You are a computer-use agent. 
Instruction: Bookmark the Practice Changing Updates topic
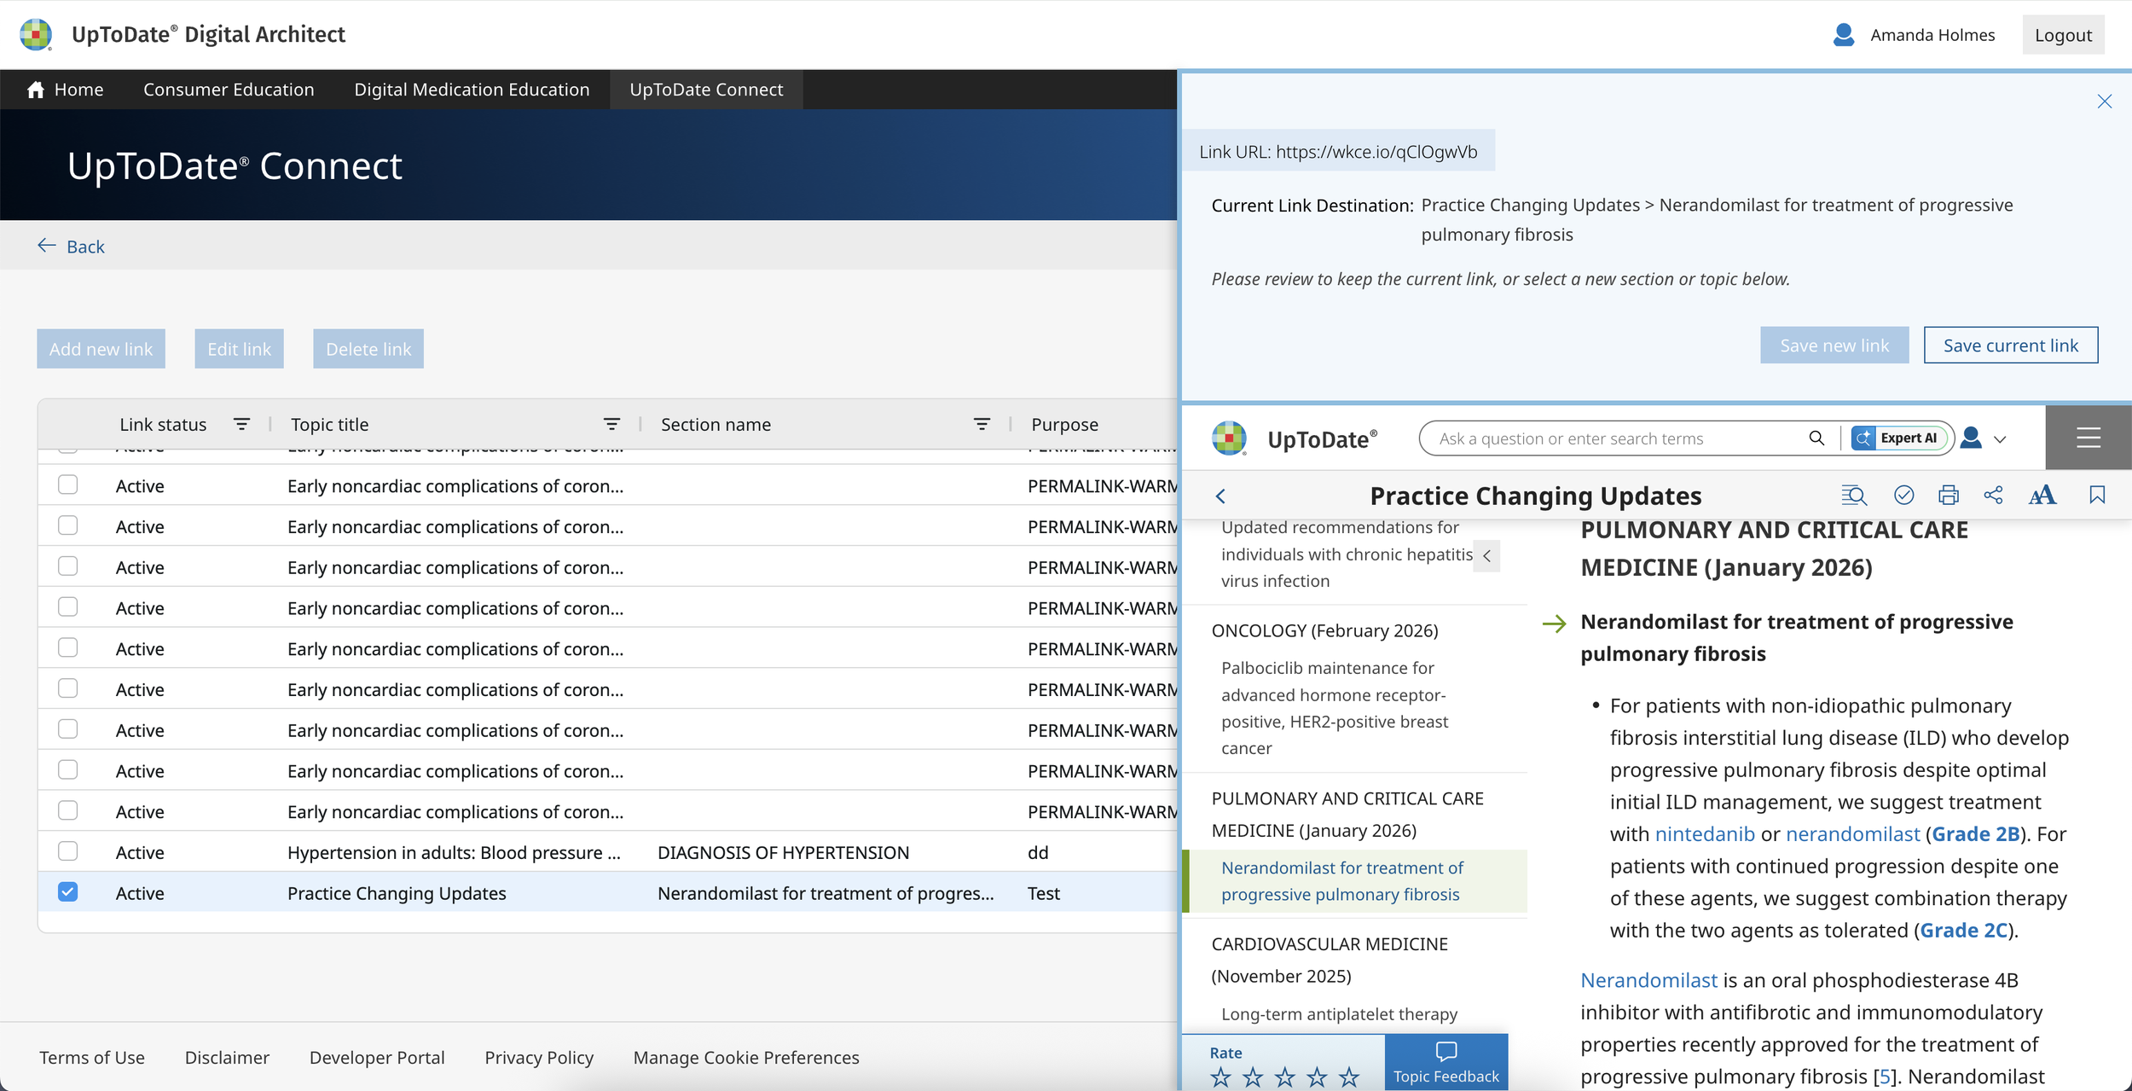click(x=2097, y=495)
